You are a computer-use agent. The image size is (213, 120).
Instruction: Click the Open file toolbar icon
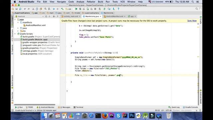coord(13,9)
